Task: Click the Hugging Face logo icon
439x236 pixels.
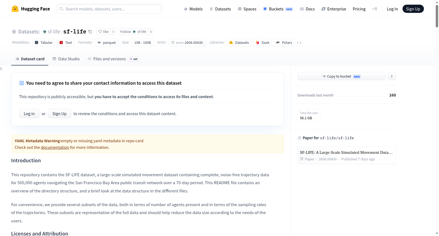Action: pyautogui.click(x=15, y=9)
